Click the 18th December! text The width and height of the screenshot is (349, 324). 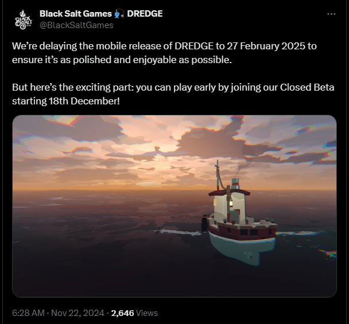84,101
